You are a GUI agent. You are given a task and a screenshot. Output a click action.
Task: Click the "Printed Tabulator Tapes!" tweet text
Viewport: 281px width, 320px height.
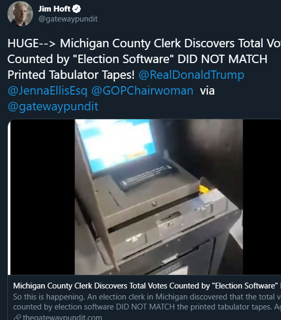coord(71,75)
